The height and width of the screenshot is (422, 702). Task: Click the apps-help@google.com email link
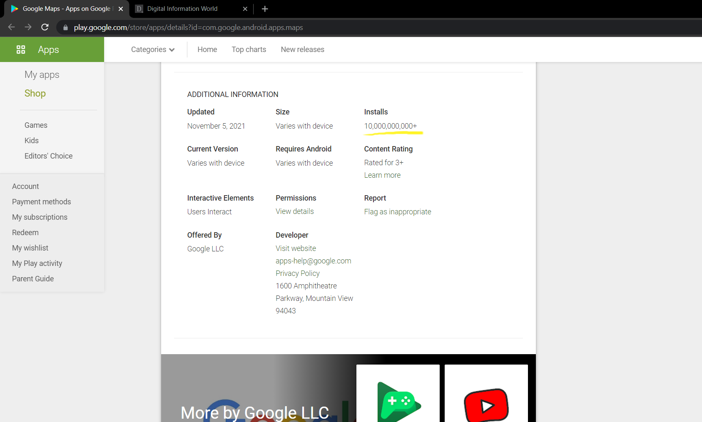pyautogui.click(x=314, y=261)
